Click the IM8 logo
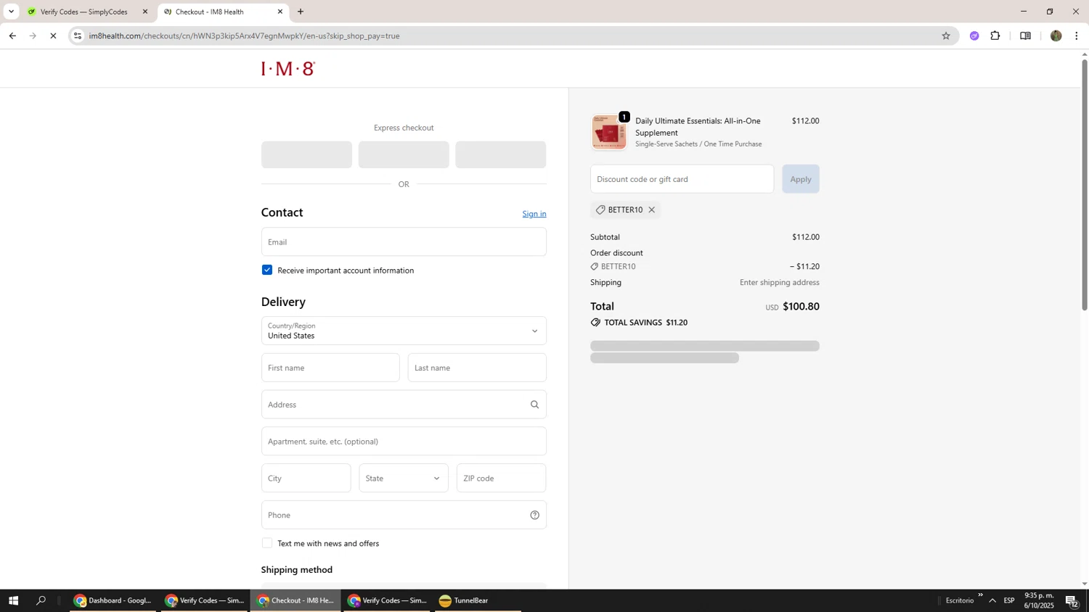 click(288, 69)
